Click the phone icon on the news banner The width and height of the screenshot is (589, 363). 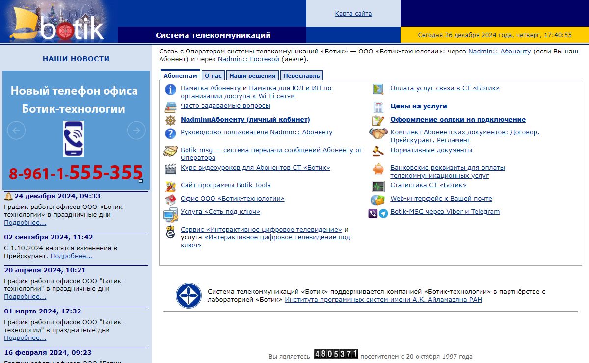click(x=74, y=139)
